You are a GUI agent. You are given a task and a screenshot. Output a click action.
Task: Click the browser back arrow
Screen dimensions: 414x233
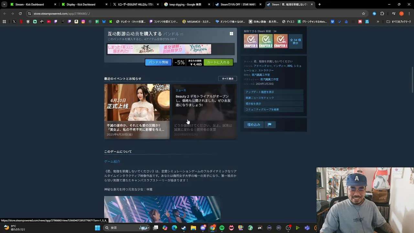(x=5, y=14)
